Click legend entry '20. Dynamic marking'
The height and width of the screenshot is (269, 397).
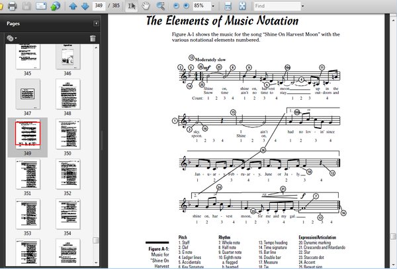coord(315,243)
